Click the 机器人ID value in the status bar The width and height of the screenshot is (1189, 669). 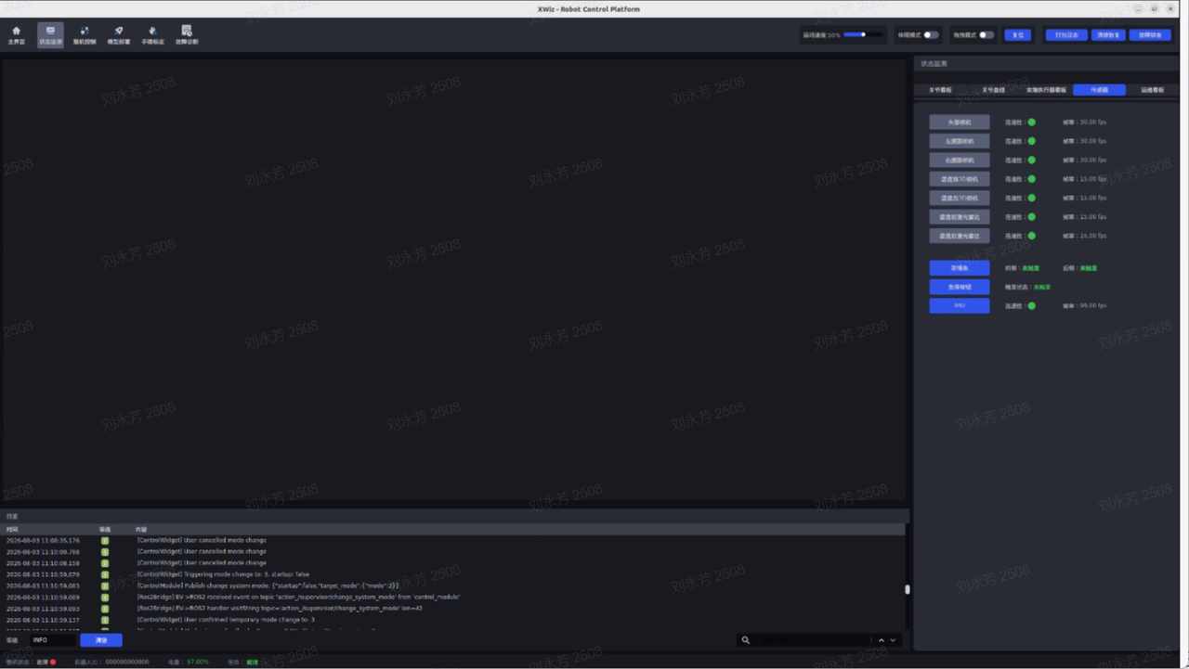click(x=126, y=662)
